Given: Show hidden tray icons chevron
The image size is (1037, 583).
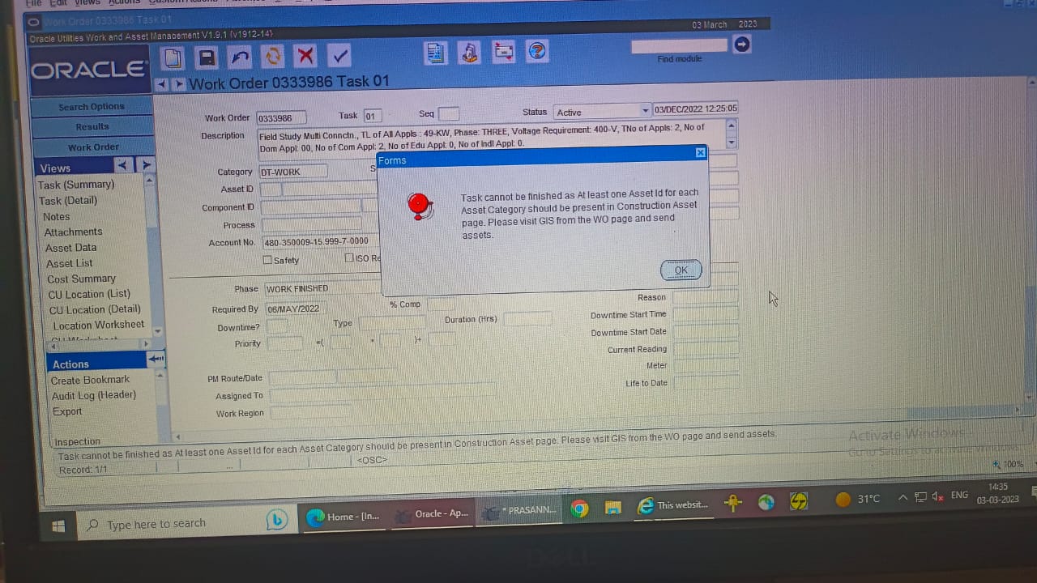Looking at the screenshot, I should pos(903,497).
